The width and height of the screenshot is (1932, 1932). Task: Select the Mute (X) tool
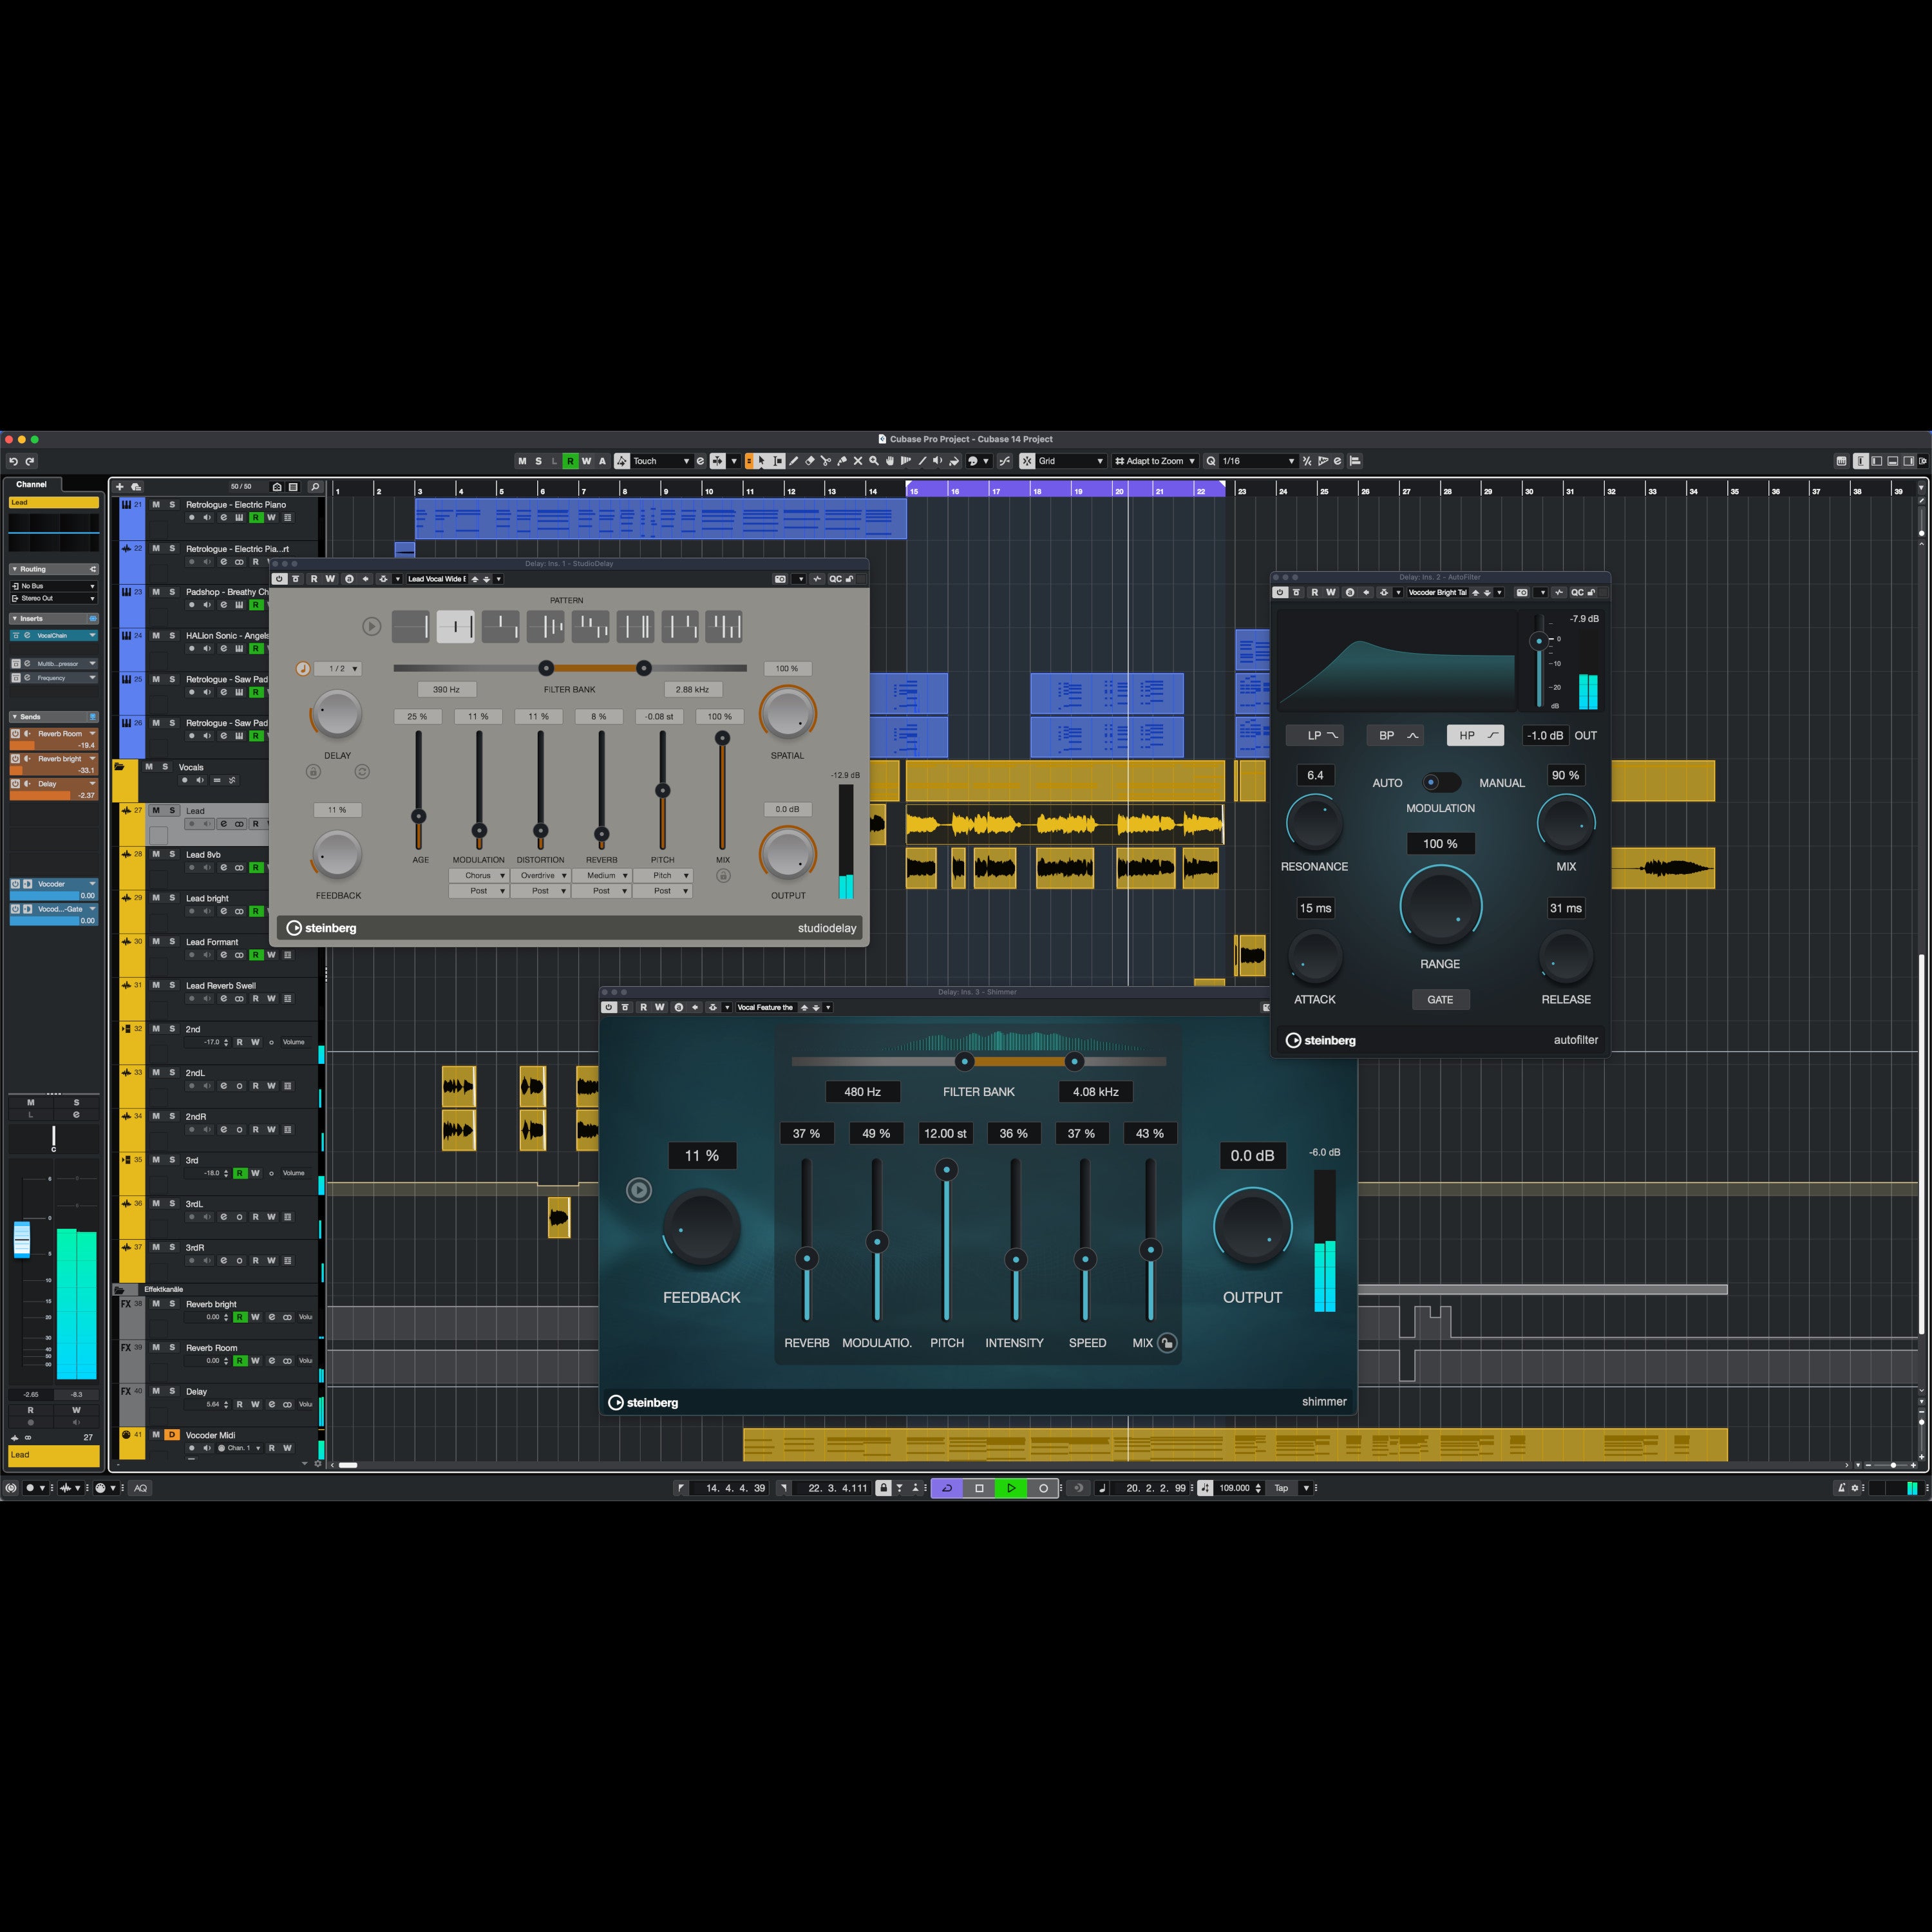pyautogui.click(x=858, y=461)
